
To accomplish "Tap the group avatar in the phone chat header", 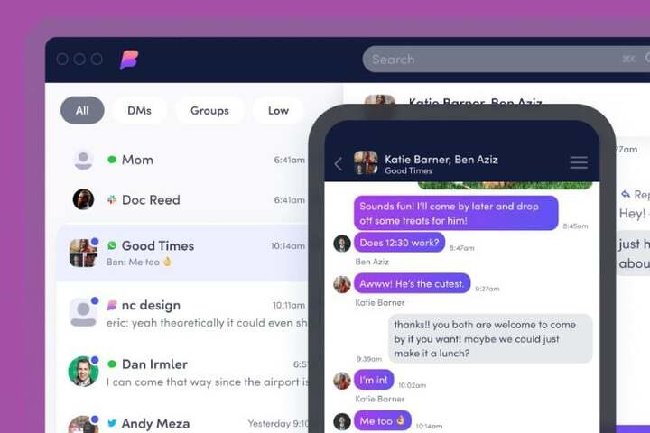I will (x=366, y=162).
